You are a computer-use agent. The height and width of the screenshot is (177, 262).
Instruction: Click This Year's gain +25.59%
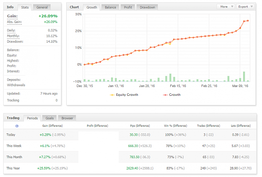pyautogui.click(x=44, y=168)
